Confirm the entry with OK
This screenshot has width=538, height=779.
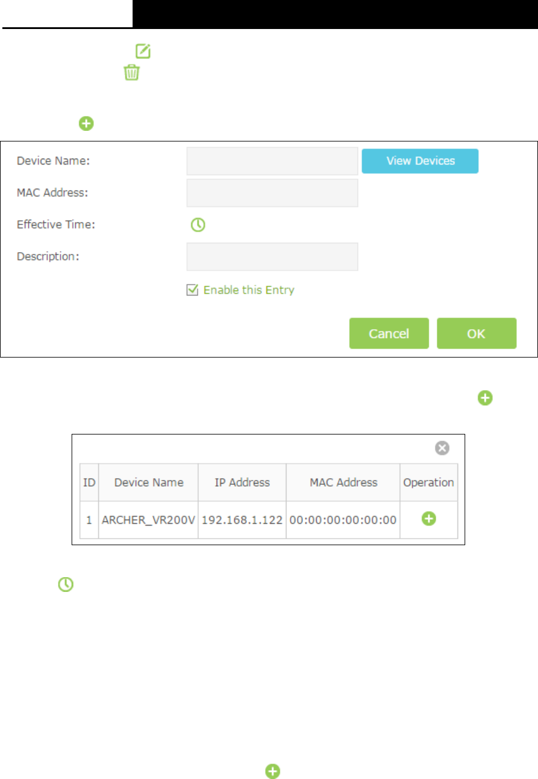(x=476, y=333)
